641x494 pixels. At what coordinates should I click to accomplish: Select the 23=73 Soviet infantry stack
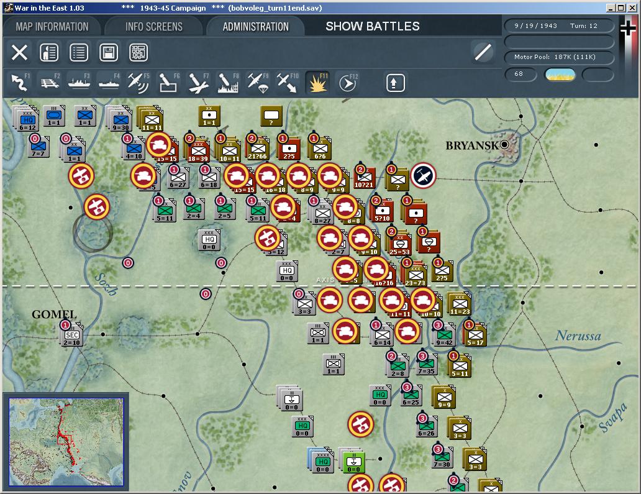click(x=416, y=276)
